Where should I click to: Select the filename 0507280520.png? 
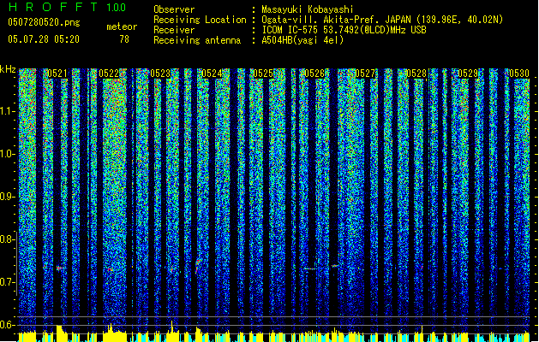click(44, 22)
